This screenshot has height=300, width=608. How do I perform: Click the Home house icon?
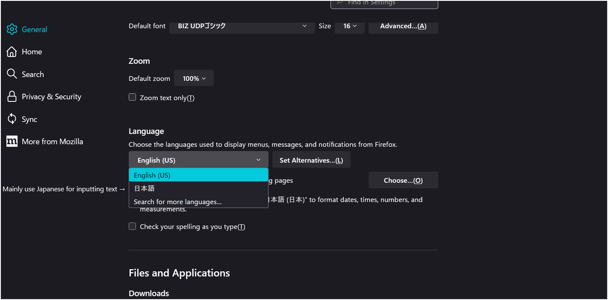pyautogui.click(x=12, y=52)
